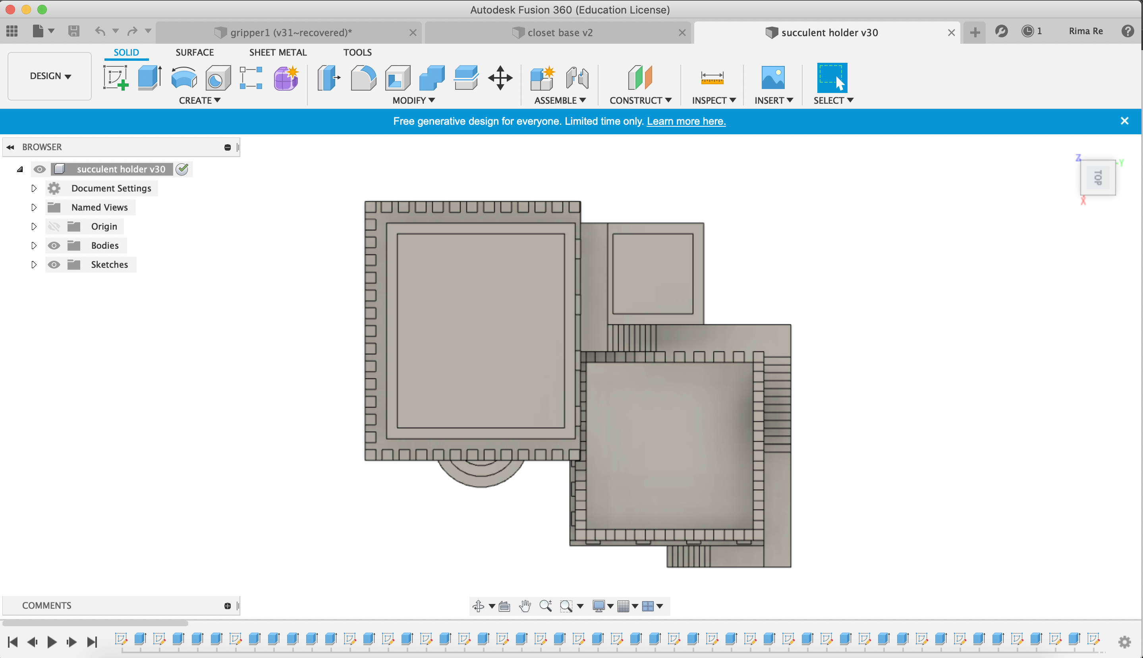Select the Revolve tool
Image resolution: width=1143 pixels, height=658 pixels.
click(184, 78)
